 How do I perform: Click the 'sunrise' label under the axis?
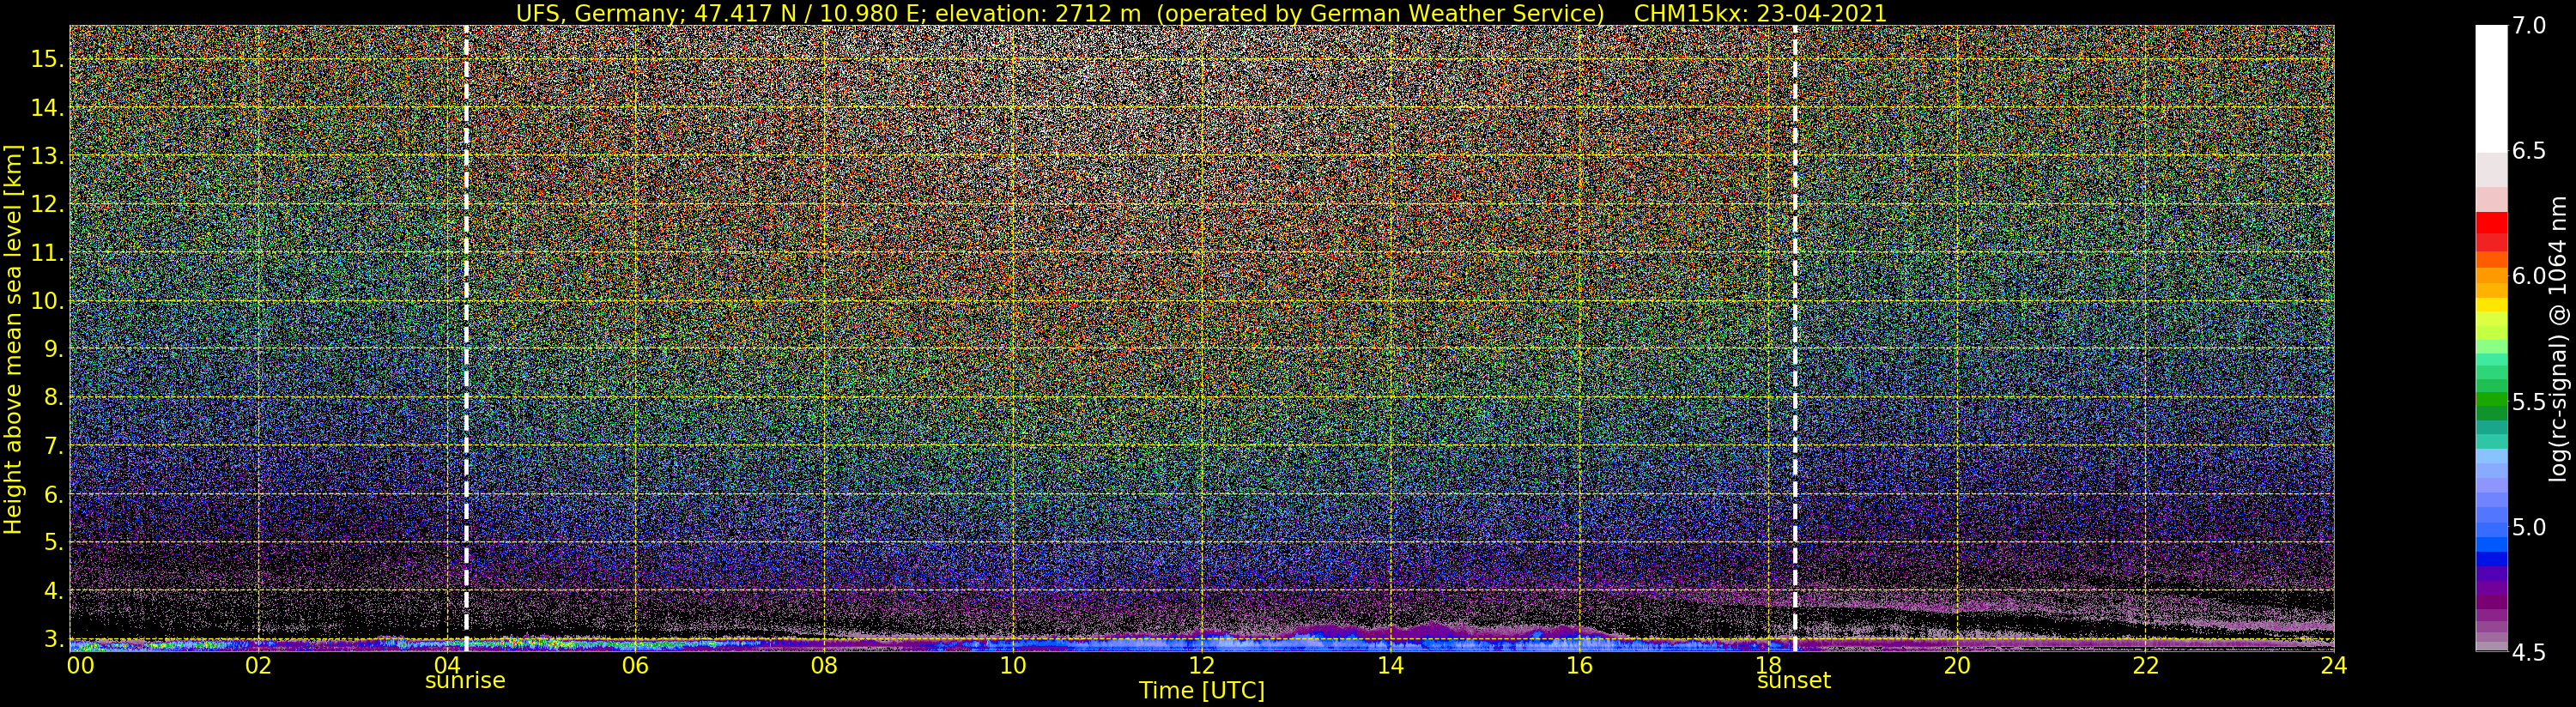pyautogui.click(x=465, y=681)
